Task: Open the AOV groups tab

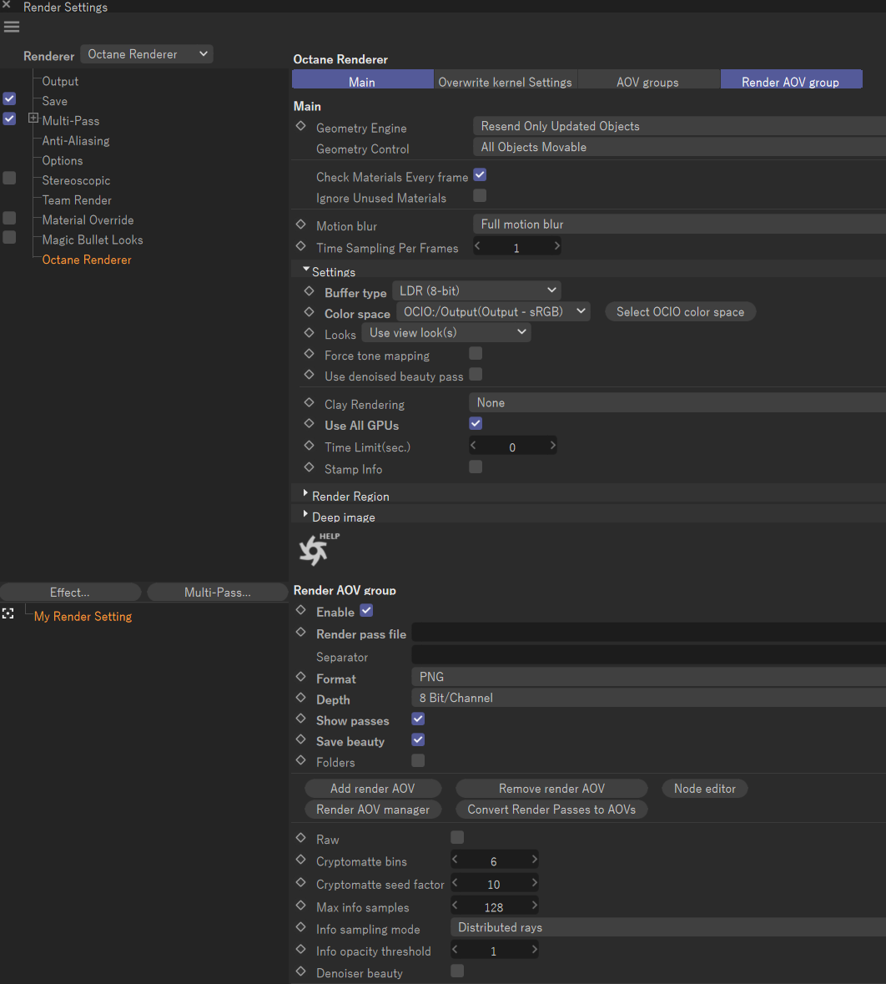Action: pyautogui.click(x=648, y=79)
